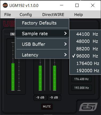This screenshot has width=101, height=115.
Task: Open the File menu
Action: pos(7,15)
